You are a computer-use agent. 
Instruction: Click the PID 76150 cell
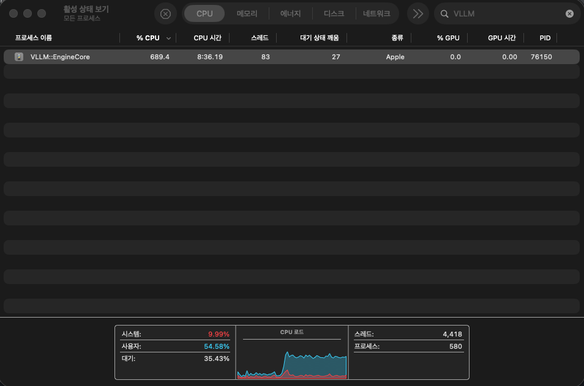point(541,57)
